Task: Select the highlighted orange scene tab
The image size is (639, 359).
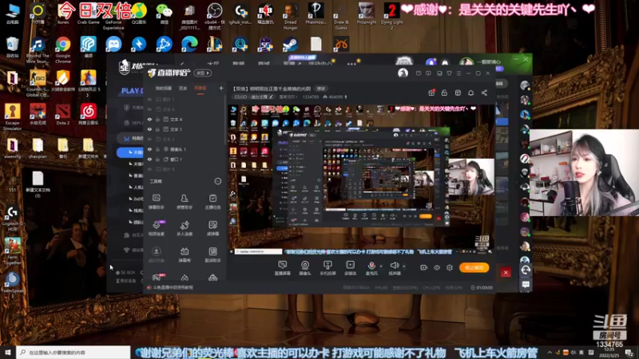Action: click(200, 88)
